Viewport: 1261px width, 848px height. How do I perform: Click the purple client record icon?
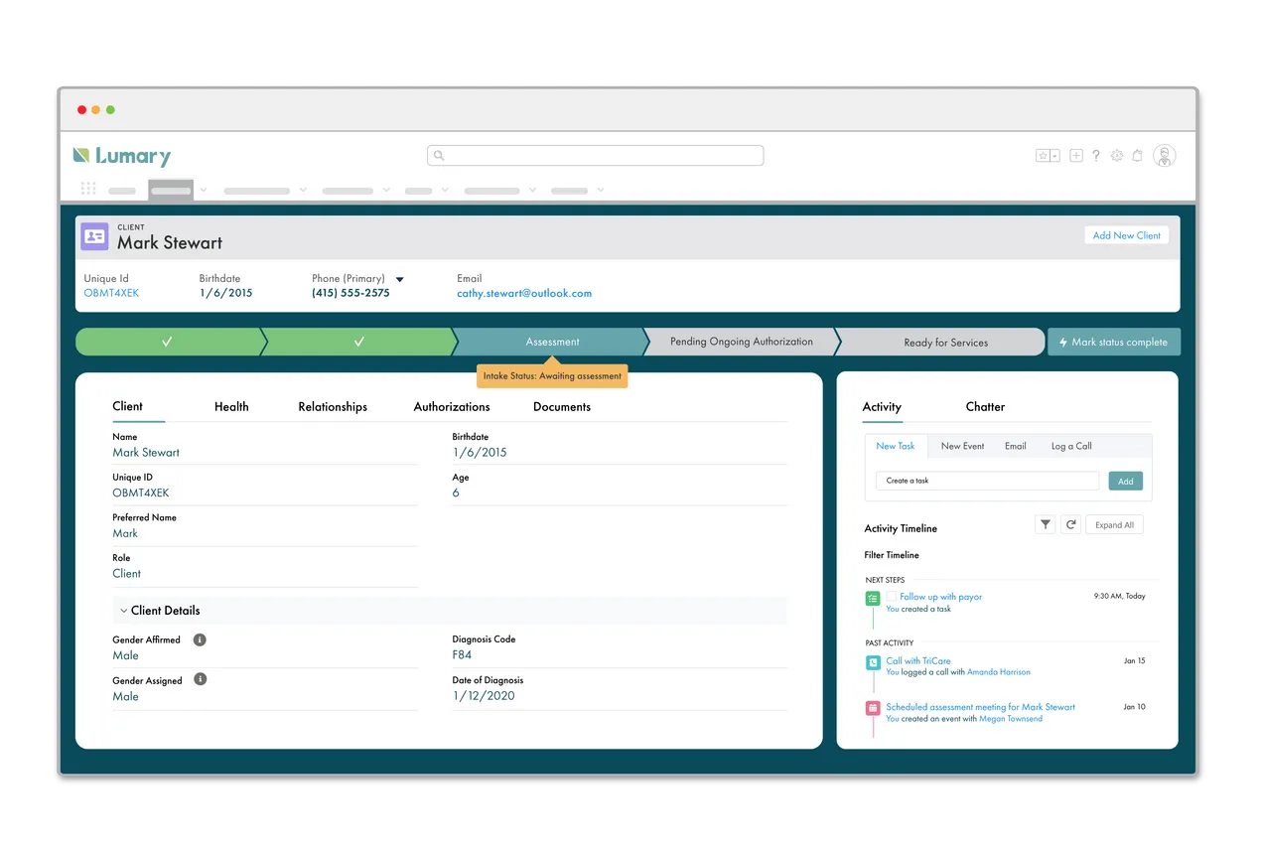pyautogui.click(x=94, y=236)
